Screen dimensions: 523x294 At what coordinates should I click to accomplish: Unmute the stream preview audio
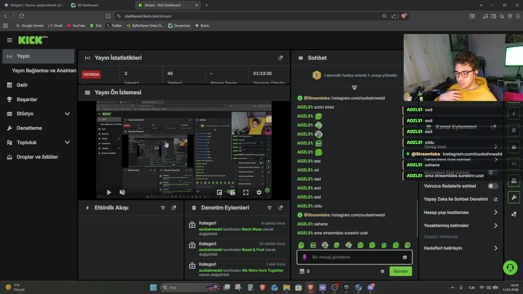(122, 192)
